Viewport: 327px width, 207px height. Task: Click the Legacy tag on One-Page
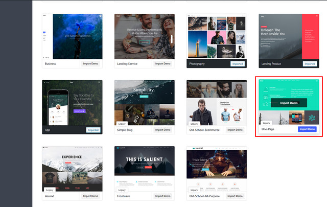click(266, 123)
